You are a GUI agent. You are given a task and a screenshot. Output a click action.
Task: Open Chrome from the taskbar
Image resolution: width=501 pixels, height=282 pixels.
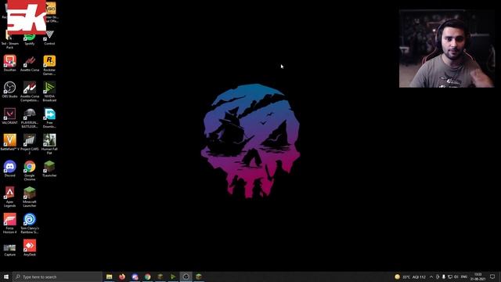148,277
